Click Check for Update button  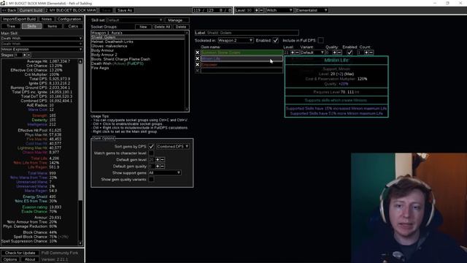click(x=20, y=253)
